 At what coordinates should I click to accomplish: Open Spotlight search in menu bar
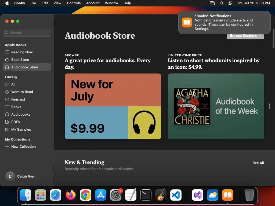(222, 3)
